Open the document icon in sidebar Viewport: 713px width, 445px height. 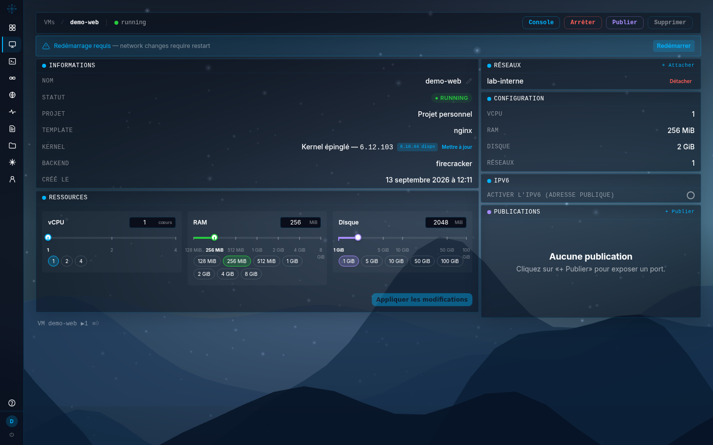coord(12,129)
